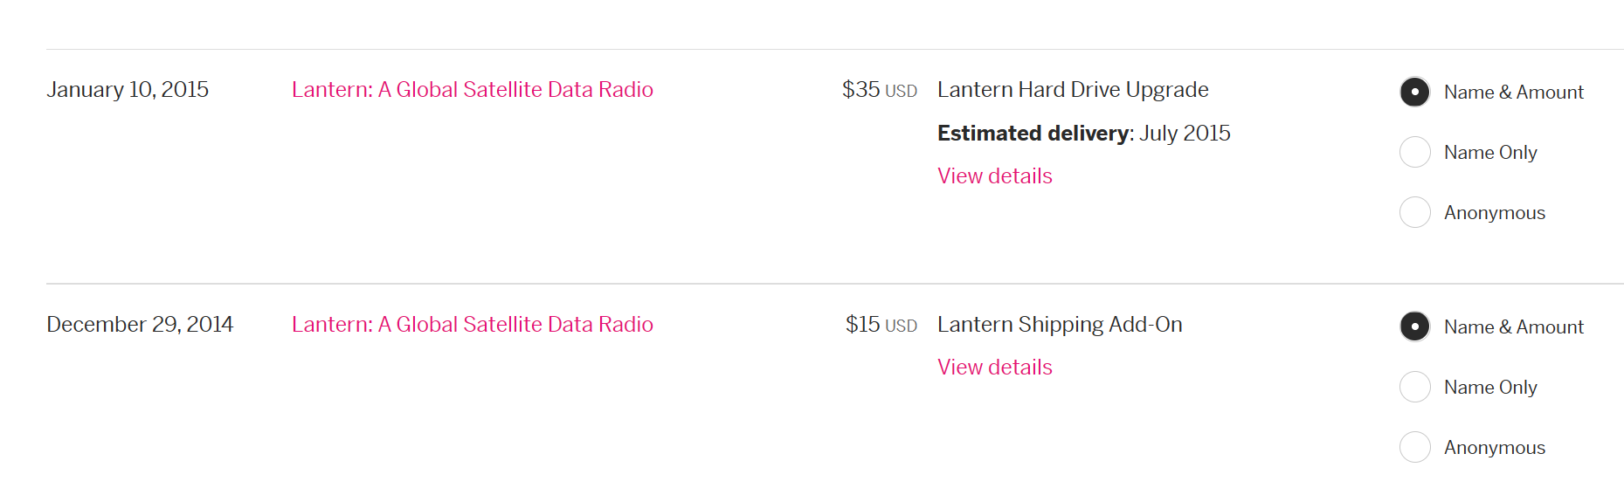Select Name Only radio for January 10 pledge
This screenshot has width=1624, height=488.
click(1414, 152)
